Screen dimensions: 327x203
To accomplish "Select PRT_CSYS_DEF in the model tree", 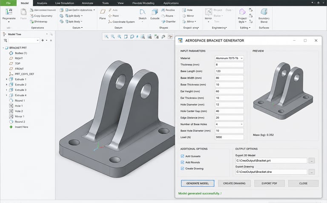I will (x=21, y=74).
